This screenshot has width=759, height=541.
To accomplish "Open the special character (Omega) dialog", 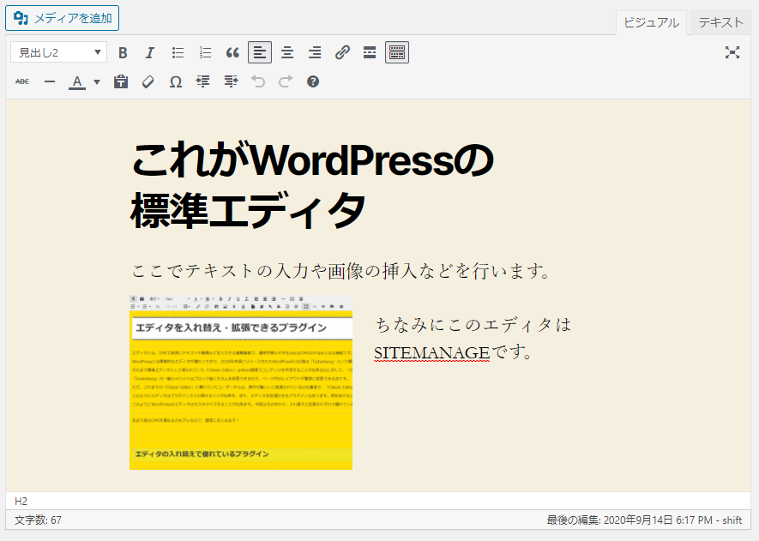I will click(176, 81).
